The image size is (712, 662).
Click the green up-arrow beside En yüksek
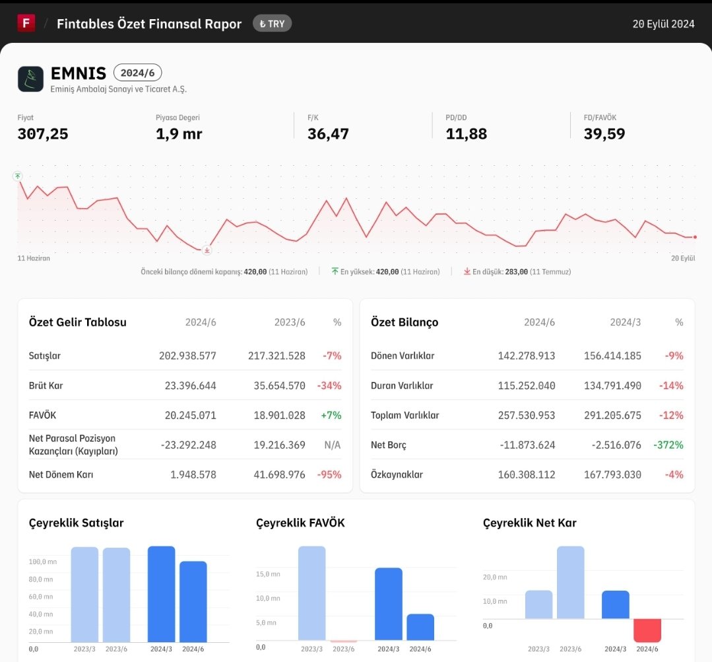click(x=335, y=272)
